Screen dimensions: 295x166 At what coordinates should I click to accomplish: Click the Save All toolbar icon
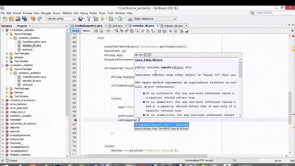coord(24,18)
